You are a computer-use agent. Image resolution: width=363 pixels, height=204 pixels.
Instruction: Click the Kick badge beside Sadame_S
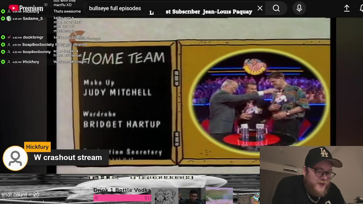click(x=3, y=19)
